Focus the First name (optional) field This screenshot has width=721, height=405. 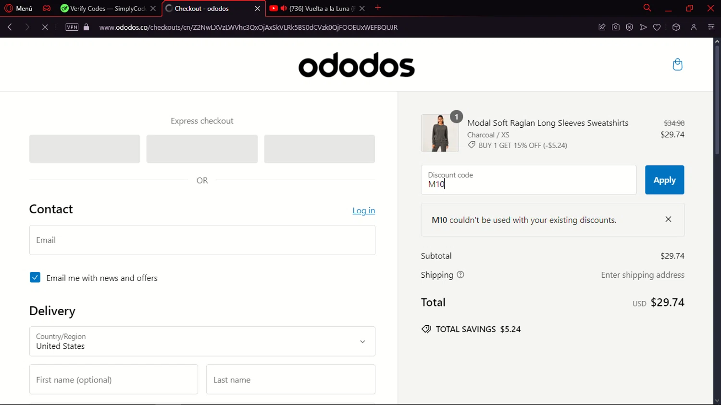[x=113, y=380]
